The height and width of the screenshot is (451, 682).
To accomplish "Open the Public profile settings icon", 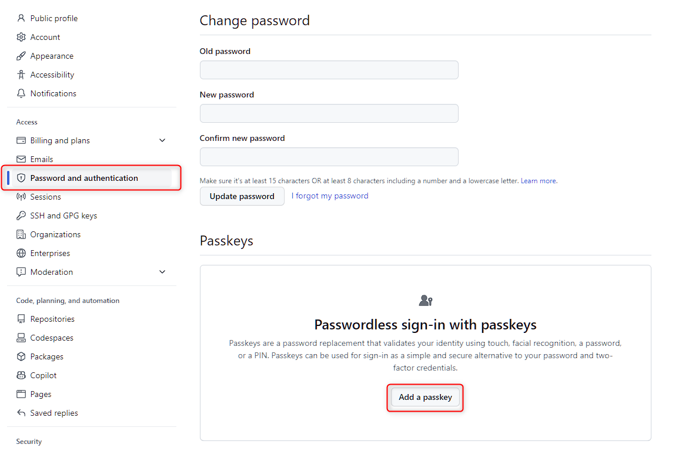I will [x=21, y=18].
